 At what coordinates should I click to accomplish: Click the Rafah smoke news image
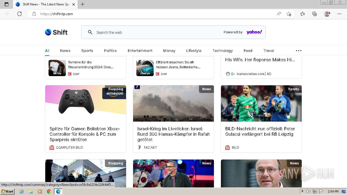pos(173,103)
